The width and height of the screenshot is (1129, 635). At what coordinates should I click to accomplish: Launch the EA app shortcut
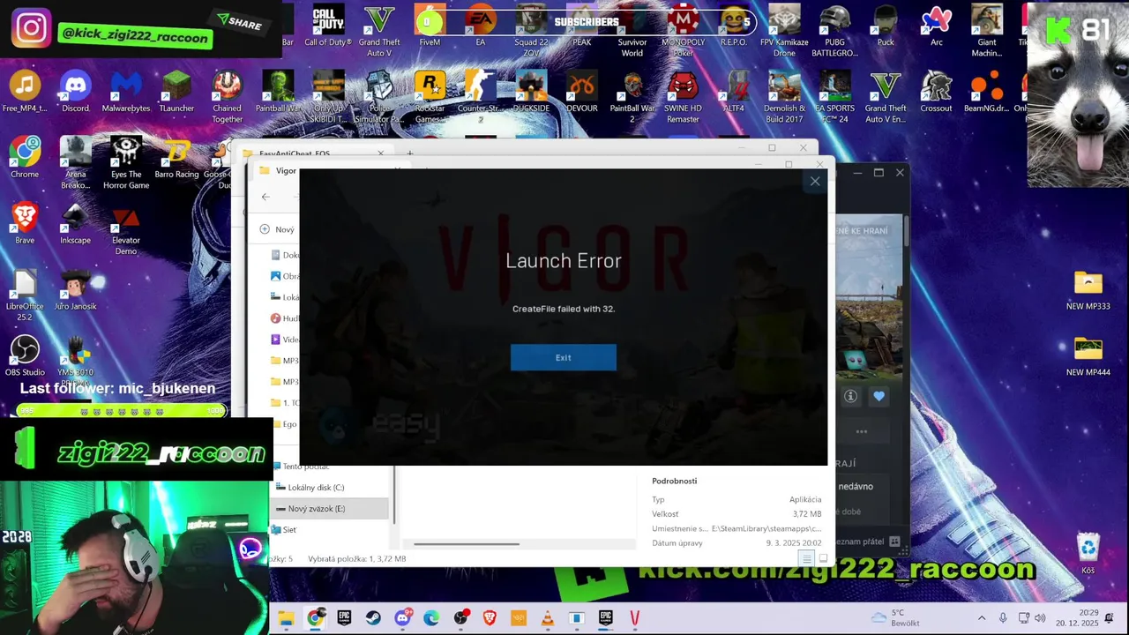coord(480,26)
